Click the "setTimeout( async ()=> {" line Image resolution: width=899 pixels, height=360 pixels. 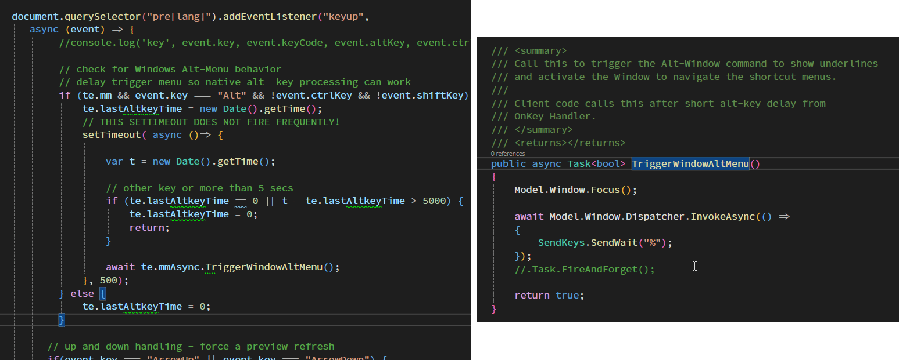pyautogui.click(x=153, y=135)
